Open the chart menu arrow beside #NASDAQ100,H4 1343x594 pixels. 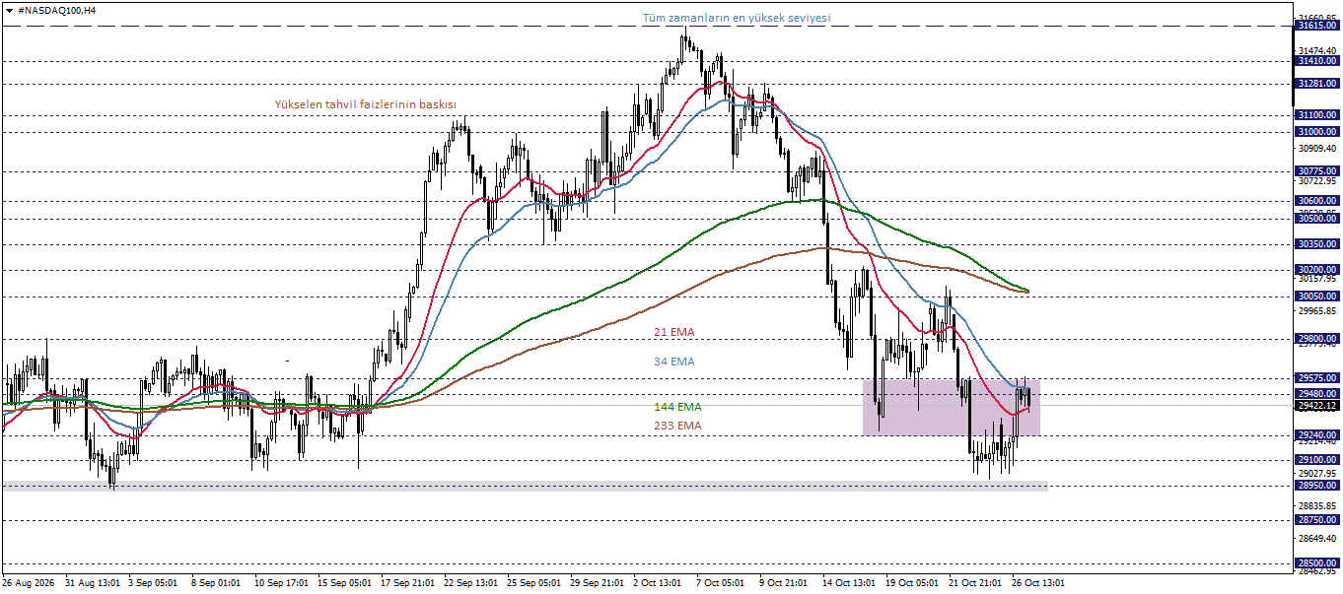(9, 9)
